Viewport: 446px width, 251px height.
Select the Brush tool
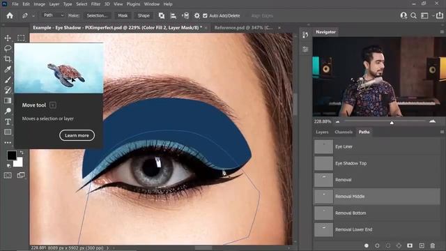point(8,79)
